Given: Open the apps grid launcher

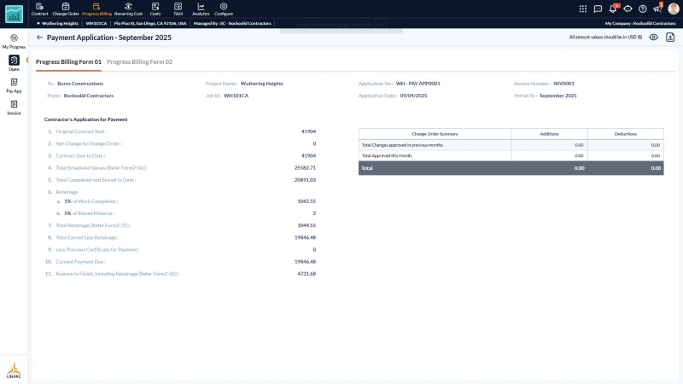Looking at the screenshot, I should click(583, 9).
